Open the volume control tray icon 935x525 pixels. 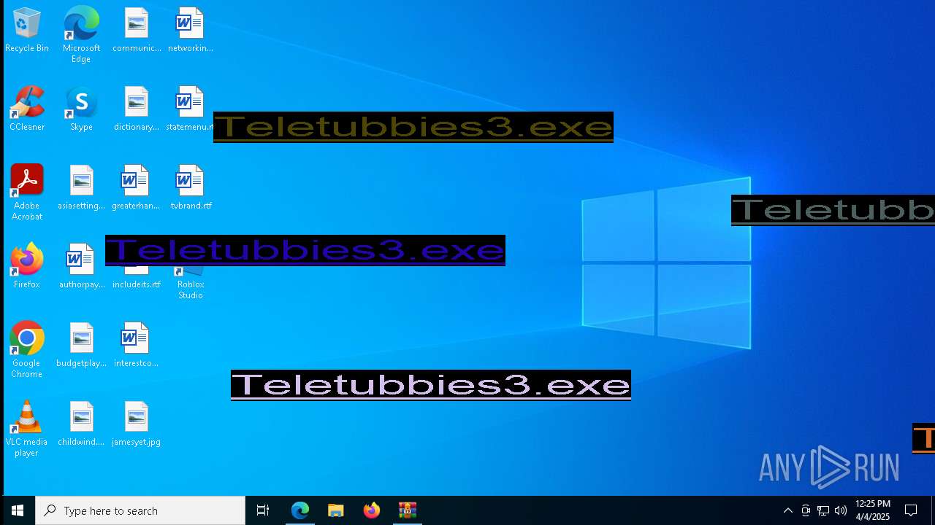coord(841,510)
